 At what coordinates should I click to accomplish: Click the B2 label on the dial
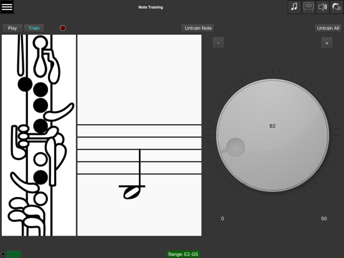pos(272,126)
